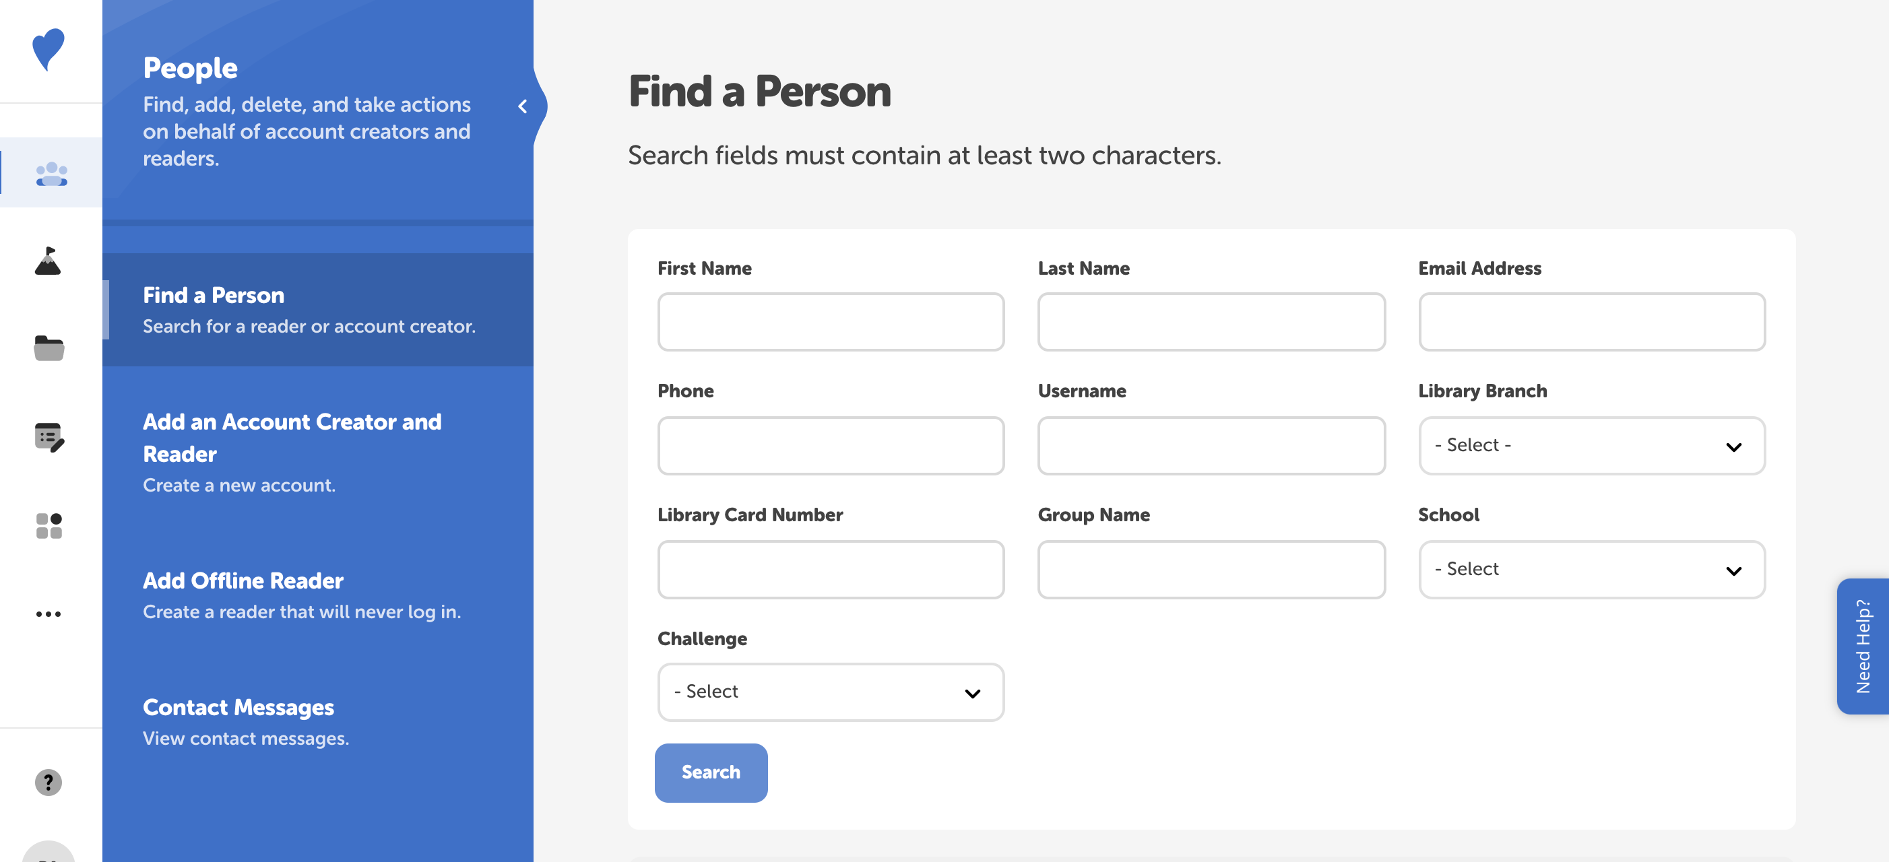The image size is (1889, 862).
Task: Select the grid apps icon in the sidebar
Action: click(49, 525)
